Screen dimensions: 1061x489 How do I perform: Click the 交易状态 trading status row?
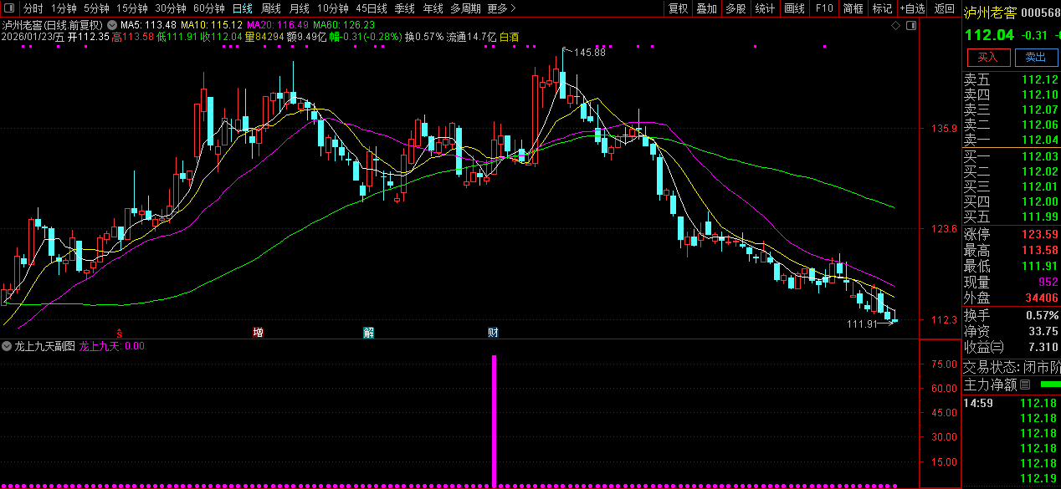[x=1011, y=367]
